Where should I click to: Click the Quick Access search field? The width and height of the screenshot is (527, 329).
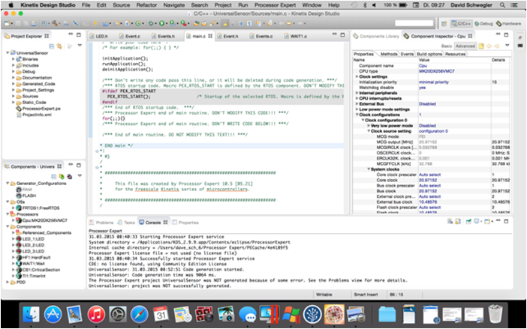click(x=414, y=23)
